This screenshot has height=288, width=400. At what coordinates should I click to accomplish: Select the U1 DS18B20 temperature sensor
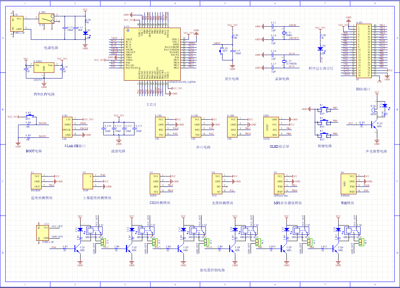(x=36, y=181)
